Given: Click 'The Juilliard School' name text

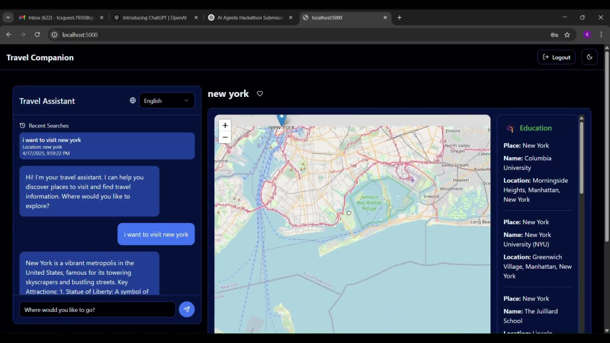Looking at the screenshot, I should pos(530,316).
